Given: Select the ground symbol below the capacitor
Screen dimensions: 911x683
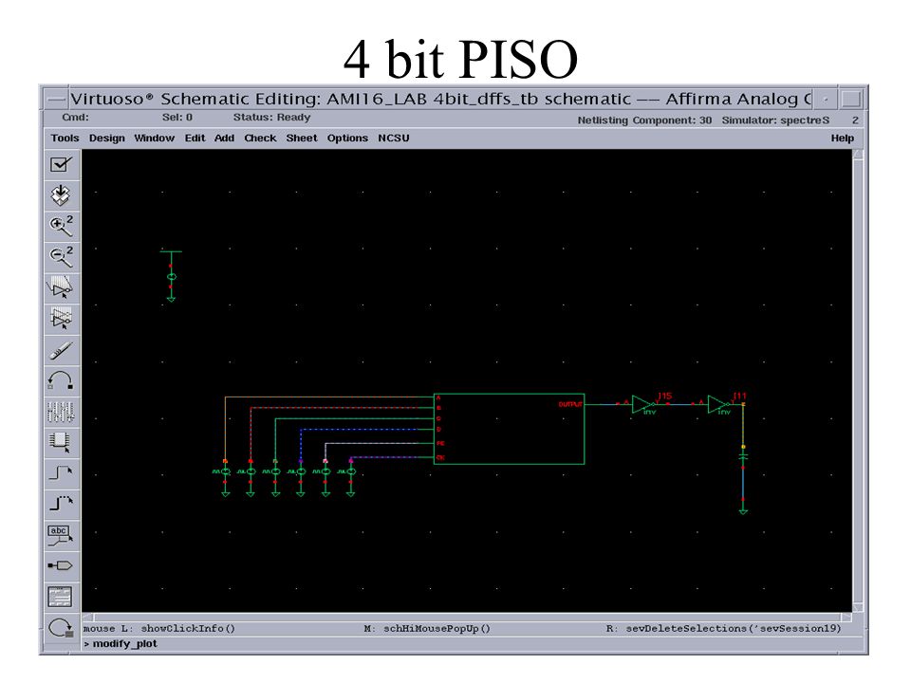Looking at the screenshot, I should [x=743, y=510].
